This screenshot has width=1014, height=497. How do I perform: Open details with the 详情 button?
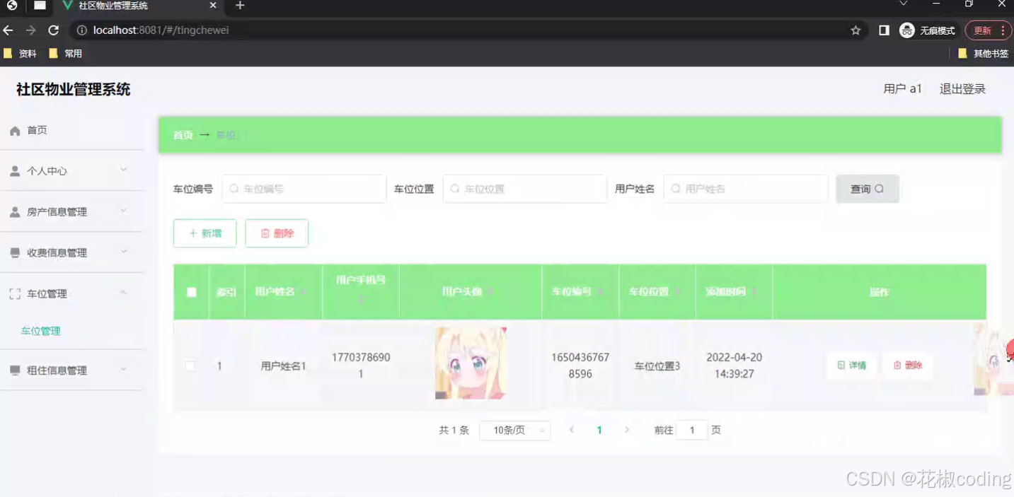coord(851,366)
